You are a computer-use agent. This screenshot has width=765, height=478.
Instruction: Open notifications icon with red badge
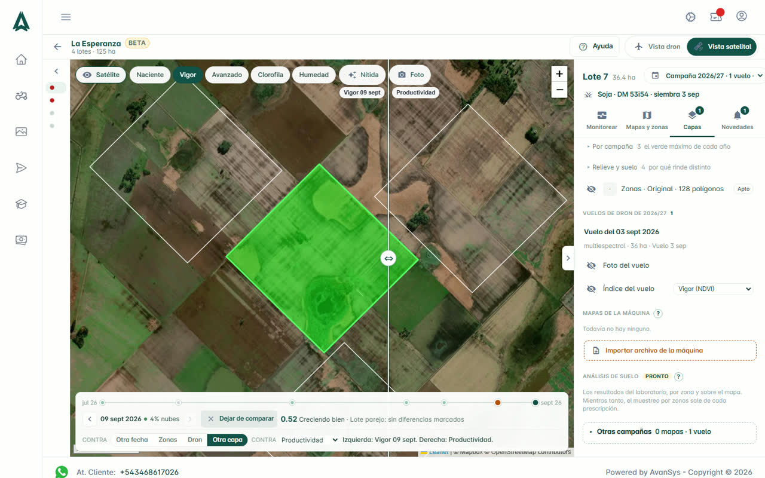(x=716, y=16)
